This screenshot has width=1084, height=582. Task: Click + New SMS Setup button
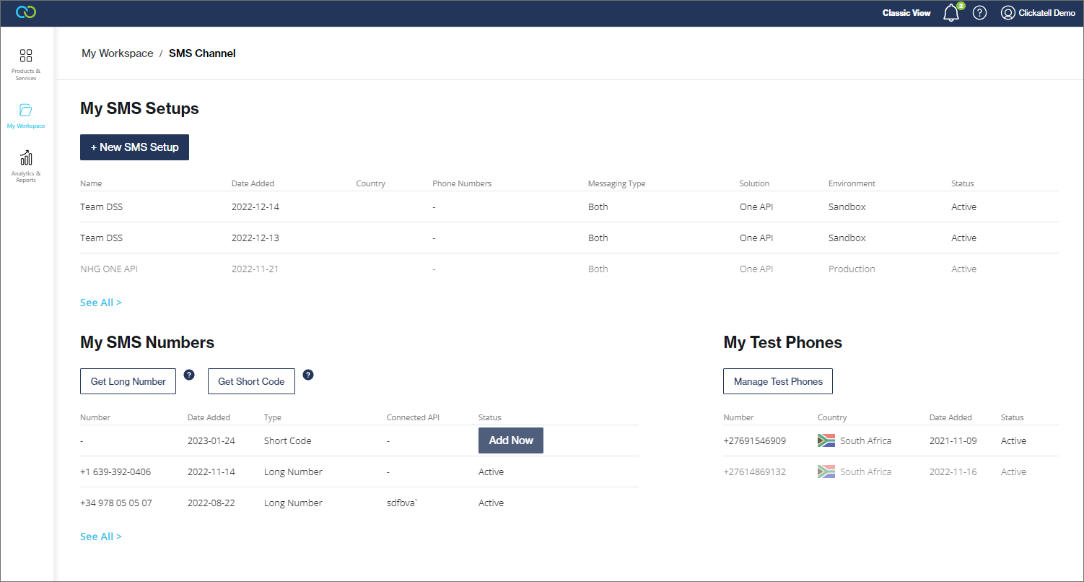pos(134,147)
